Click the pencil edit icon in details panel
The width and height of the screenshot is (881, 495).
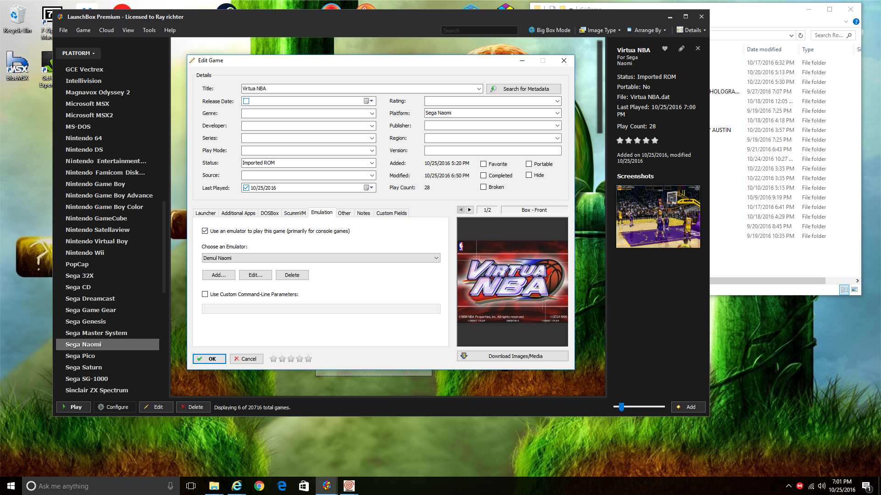click(x=681, y=49)
